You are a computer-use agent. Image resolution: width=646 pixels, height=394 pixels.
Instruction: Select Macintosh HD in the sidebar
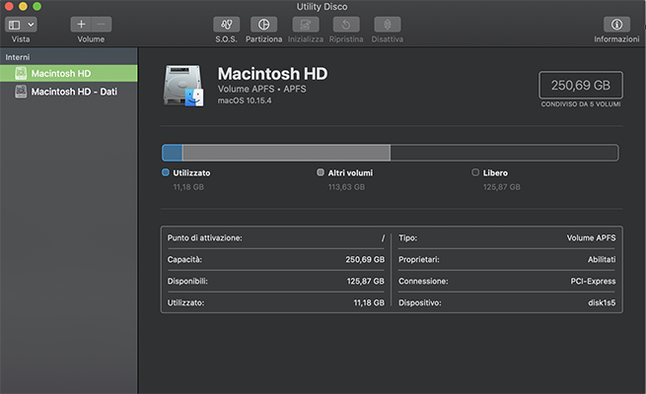(69, 73)
